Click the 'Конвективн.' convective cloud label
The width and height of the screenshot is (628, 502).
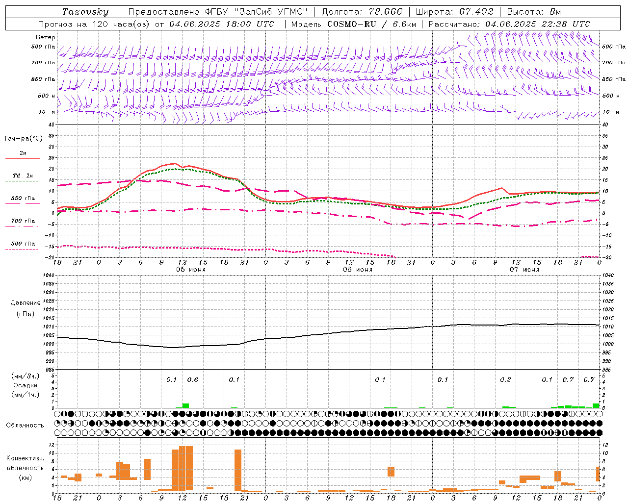click(x=25, y=458)
